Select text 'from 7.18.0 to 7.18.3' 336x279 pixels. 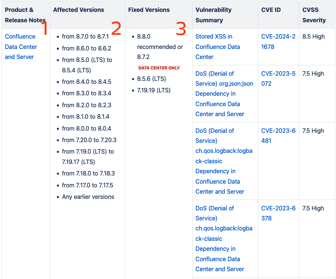pyautogui.click(x=88, y=173)
